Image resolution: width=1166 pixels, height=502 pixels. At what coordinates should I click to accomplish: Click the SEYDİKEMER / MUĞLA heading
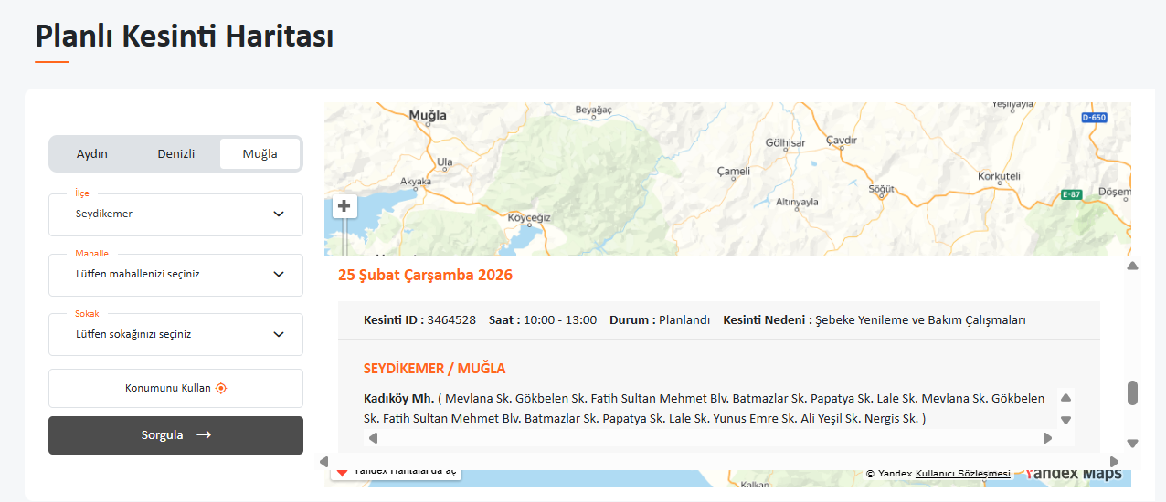(x=434, y=369)
